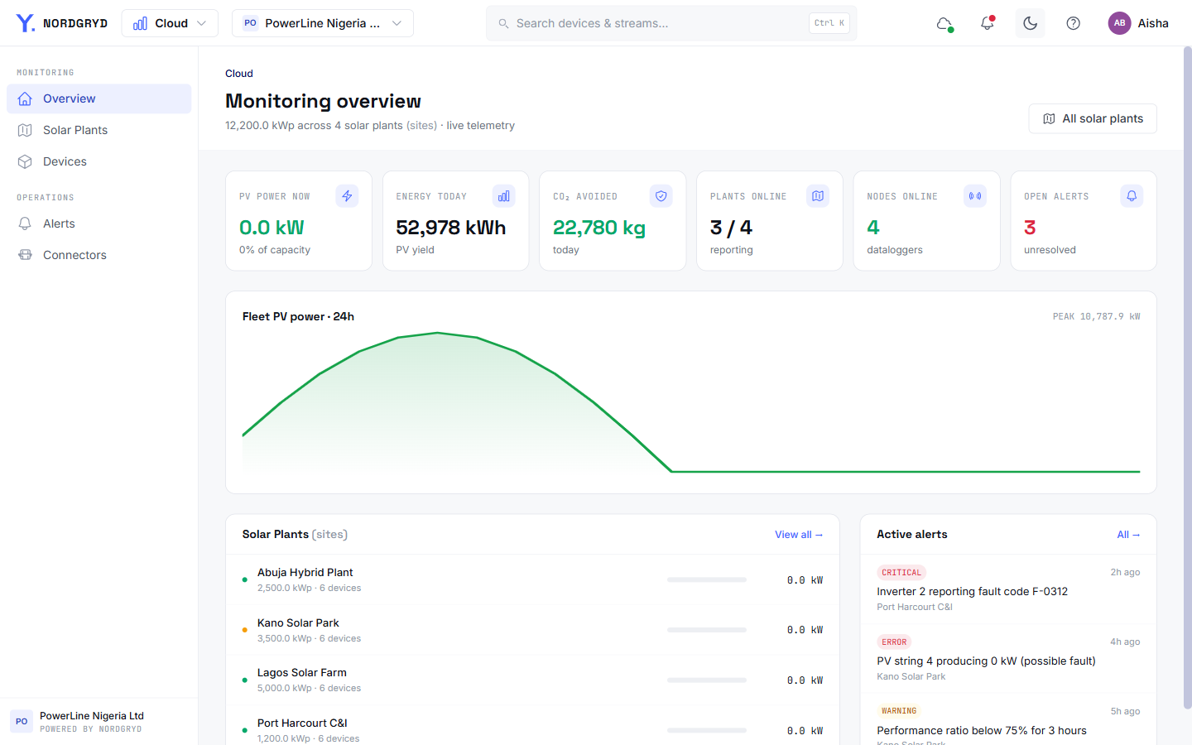Open the notifications bell
The image size is (1192, 745).
click(x=988, y=23)
